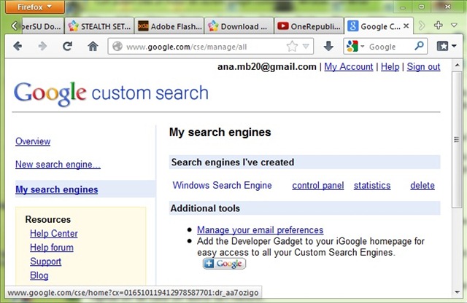Click delete for Windows Search Engine

coord(422,186)
